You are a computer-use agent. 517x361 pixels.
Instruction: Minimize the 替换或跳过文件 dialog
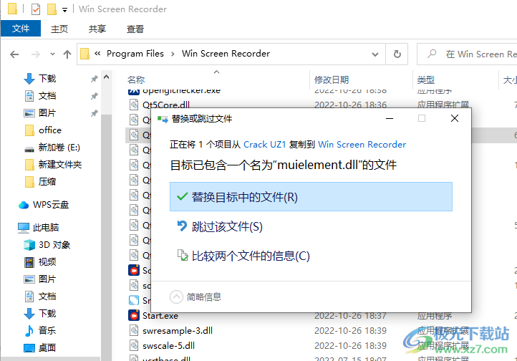390,118
